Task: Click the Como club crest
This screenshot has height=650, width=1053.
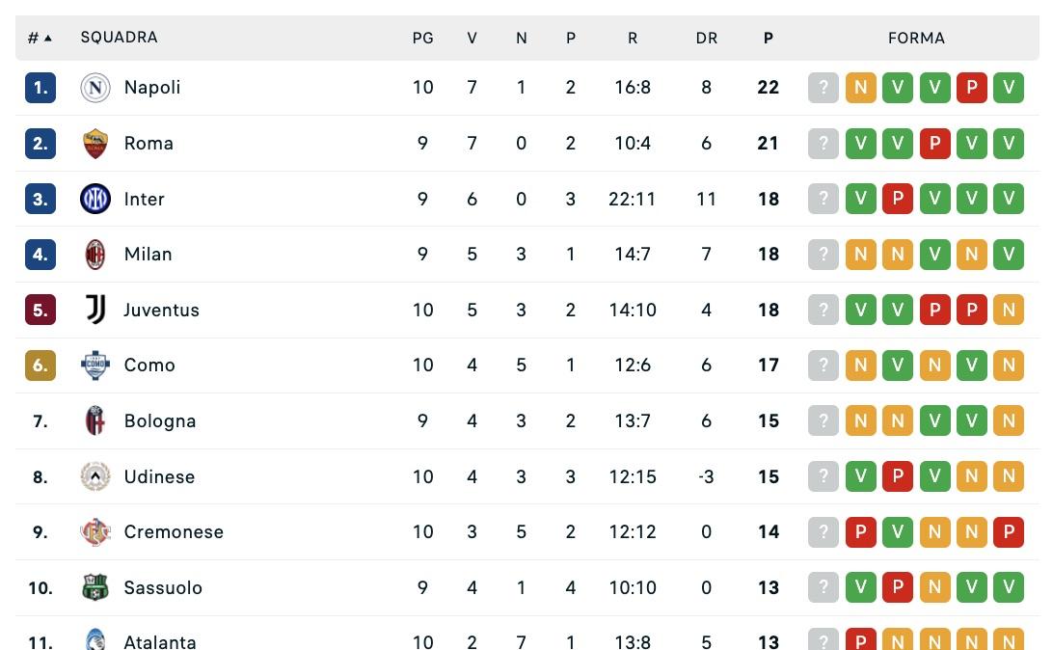Action: pos(95,365)
